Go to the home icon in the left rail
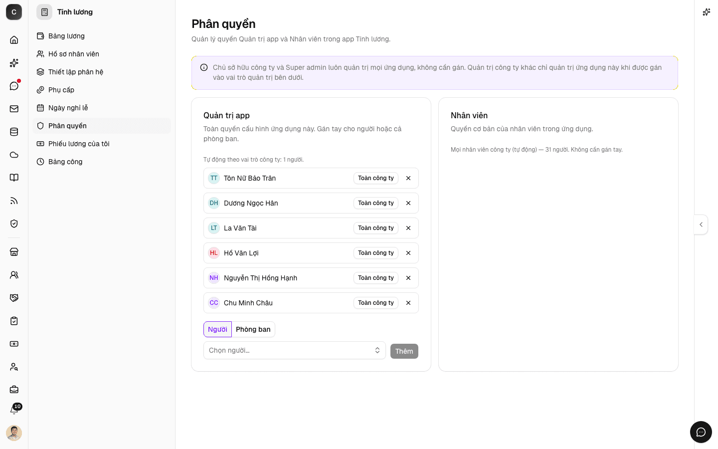This screenshot has width=718, height=449. 14,40
